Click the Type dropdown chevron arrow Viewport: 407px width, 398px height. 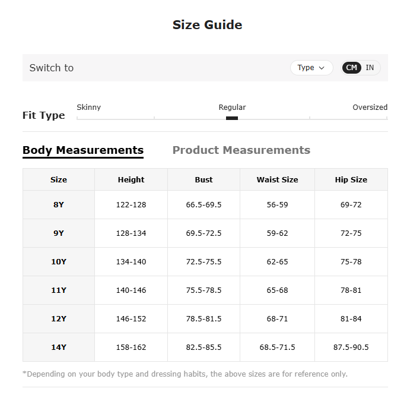click(x=322, y=68)
